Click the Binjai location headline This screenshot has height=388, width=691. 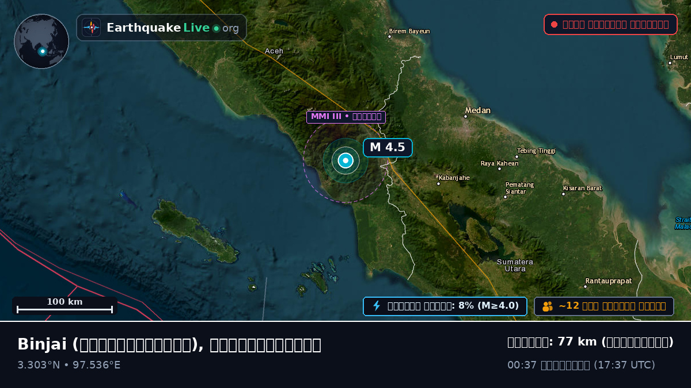pyautogui.click(x=169, y=344)
